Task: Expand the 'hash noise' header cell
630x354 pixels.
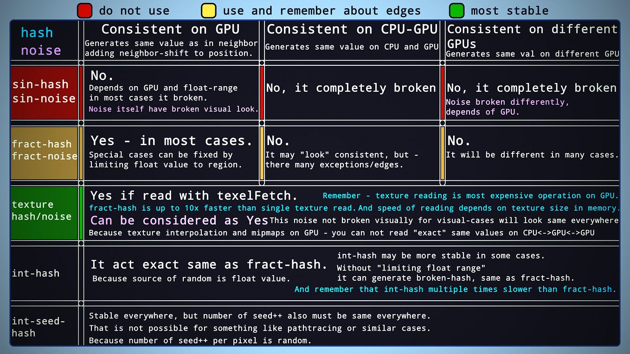Action: [44, 41]
